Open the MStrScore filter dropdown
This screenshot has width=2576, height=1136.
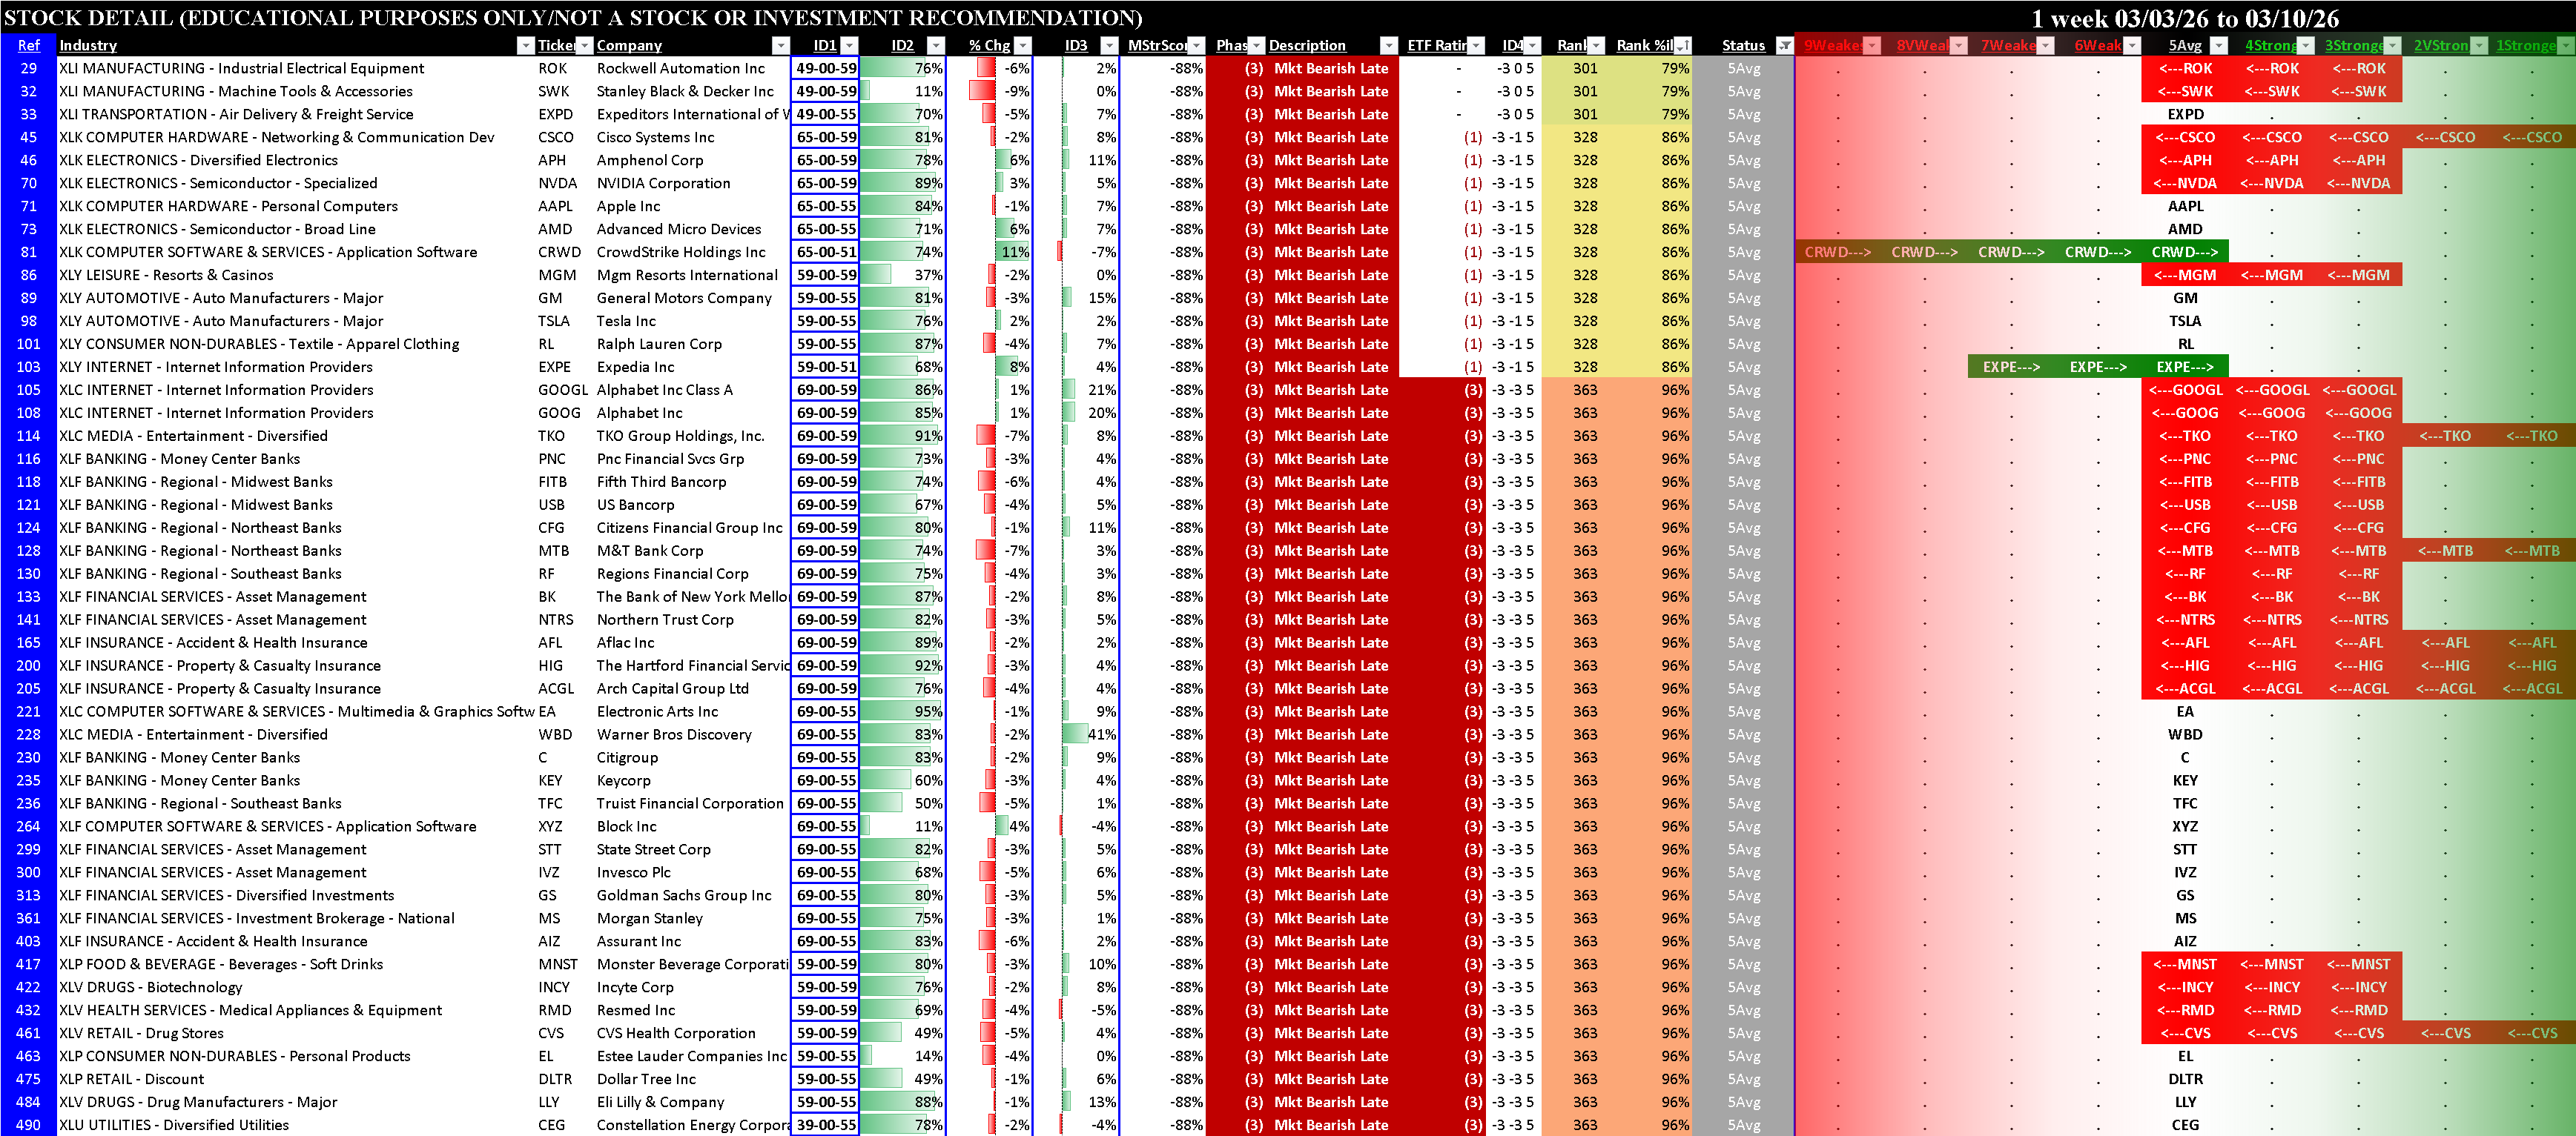(x=1196, y=45)
